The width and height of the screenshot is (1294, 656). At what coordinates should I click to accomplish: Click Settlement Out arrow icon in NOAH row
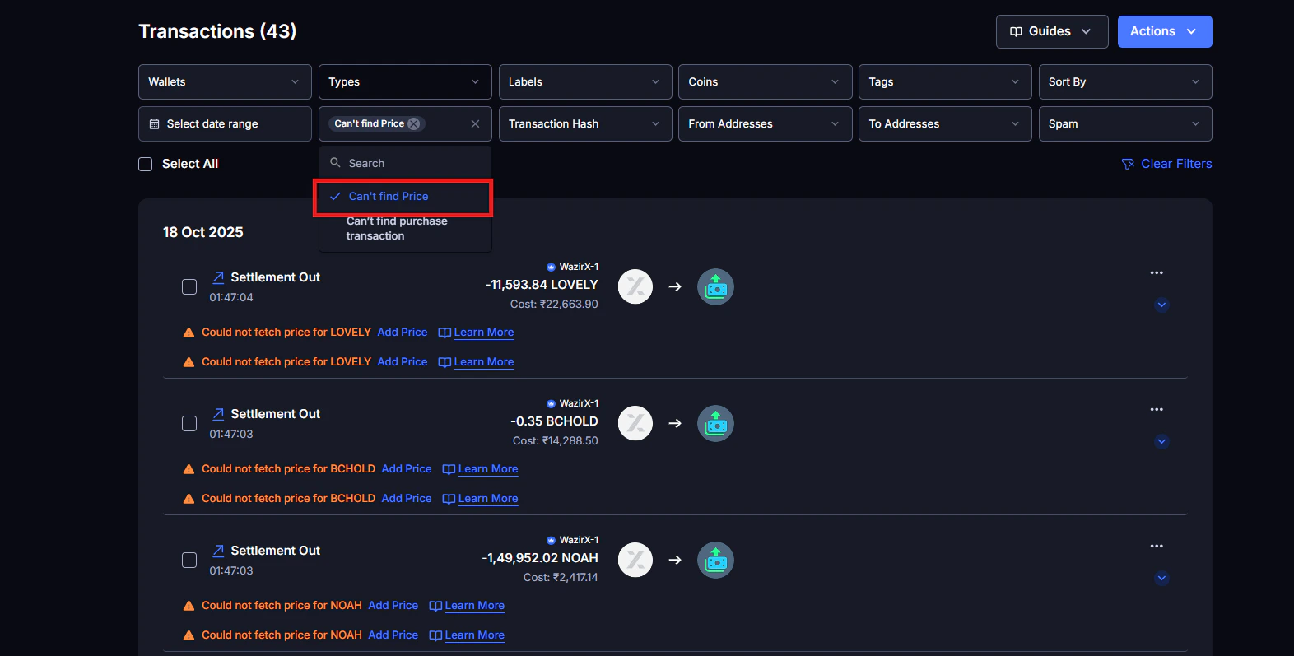pos(218,551)
